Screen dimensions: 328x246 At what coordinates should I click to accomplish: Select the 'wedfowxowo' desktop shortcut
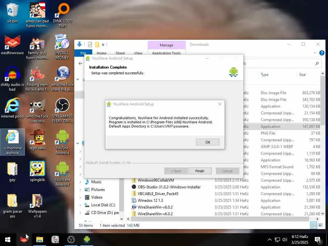pos(12,45)
